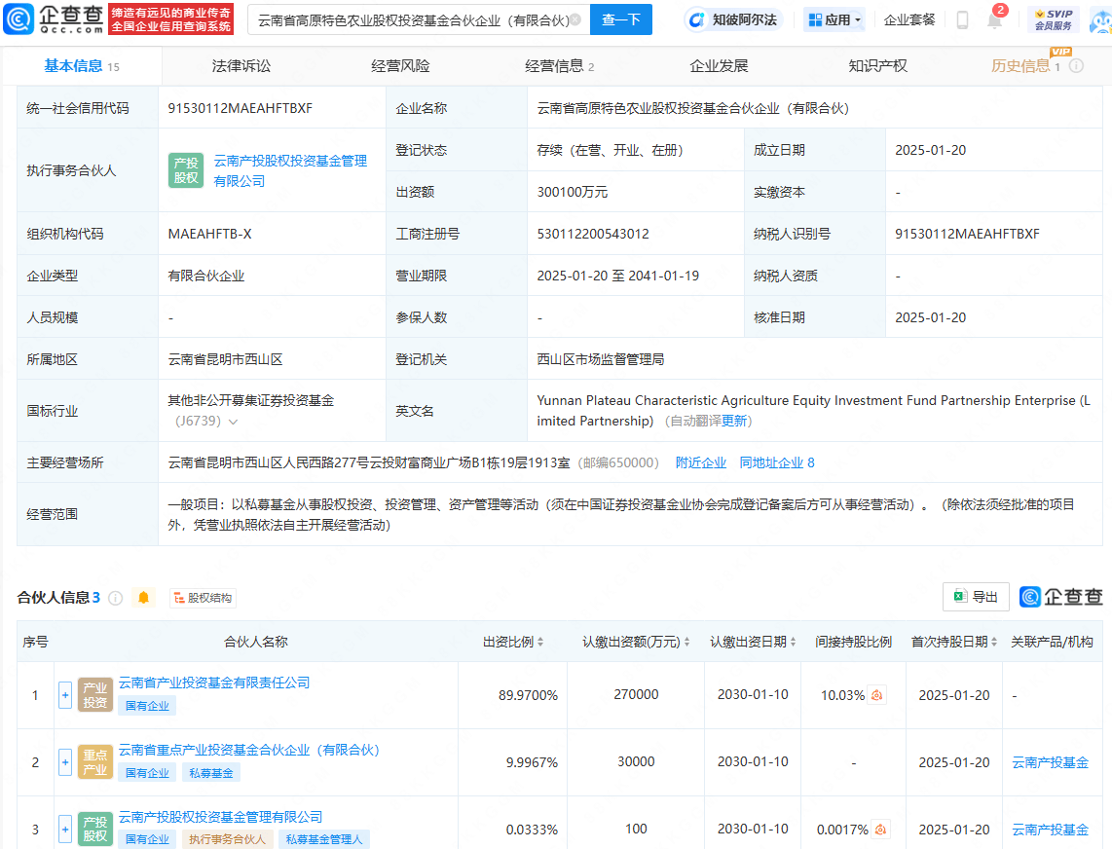Open 云南产投股权投资基金管理有限公司 in partner table
The height and width of the screenshot is (849, 1112).
pos(221,817)
